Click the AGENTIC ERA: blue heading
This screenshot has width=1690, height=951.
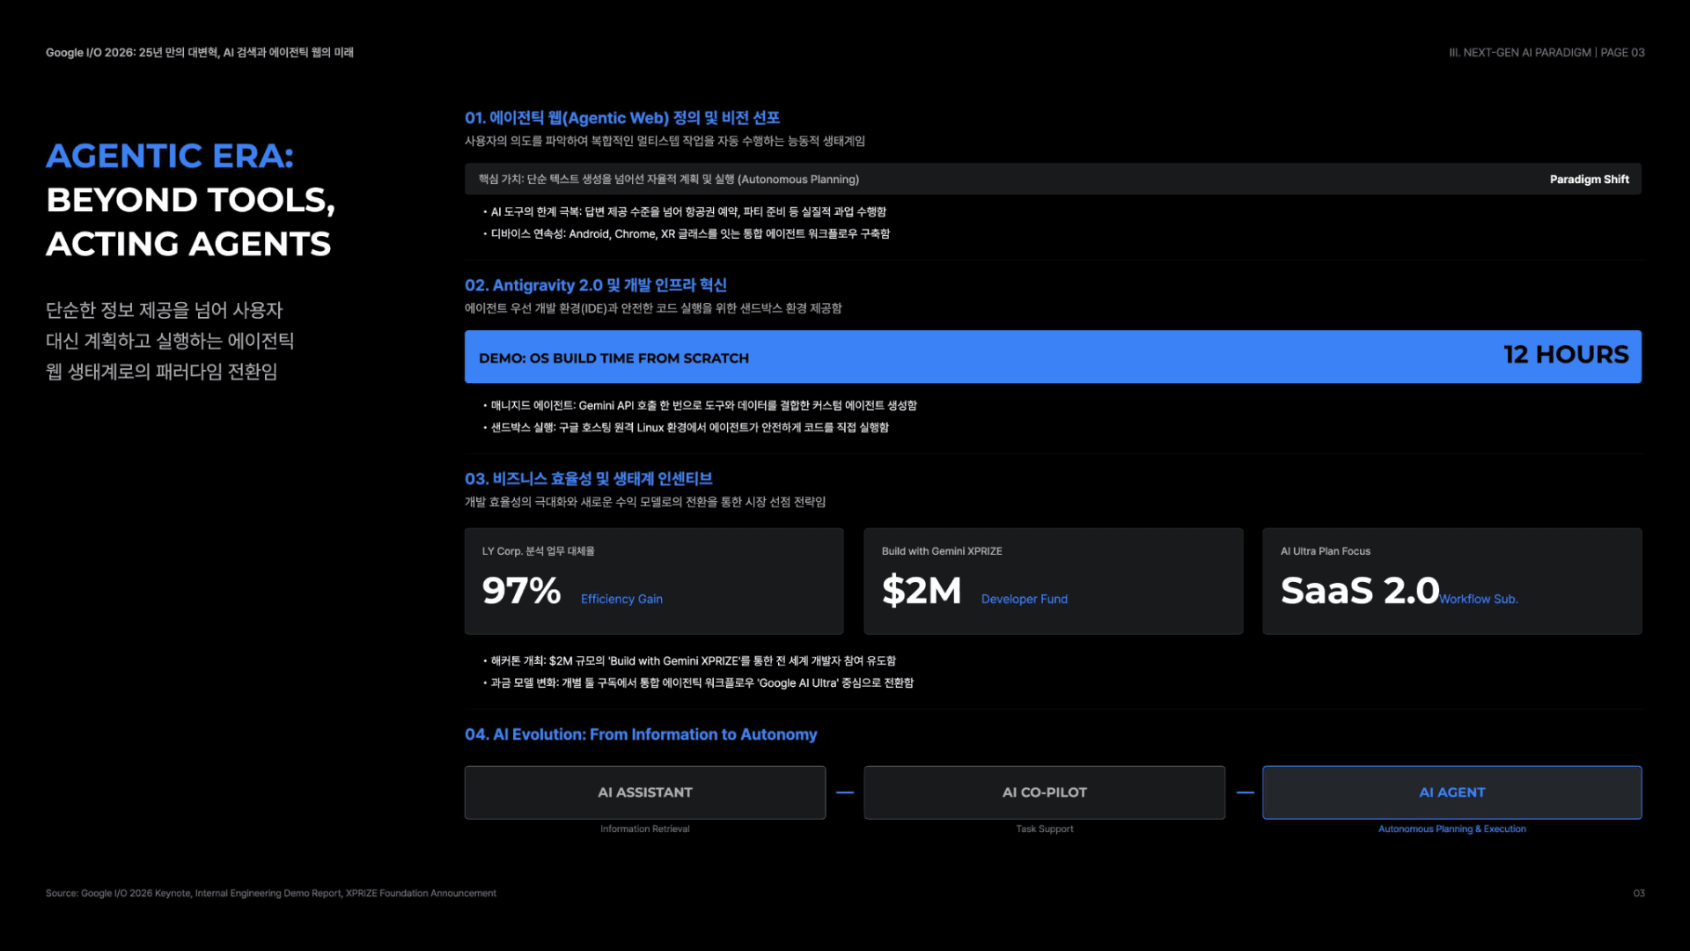tap(170, 157)
